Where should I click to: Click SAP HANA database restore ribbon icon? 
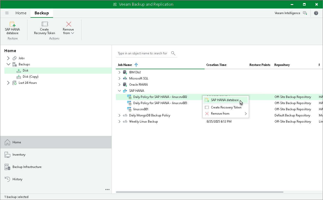12,28
